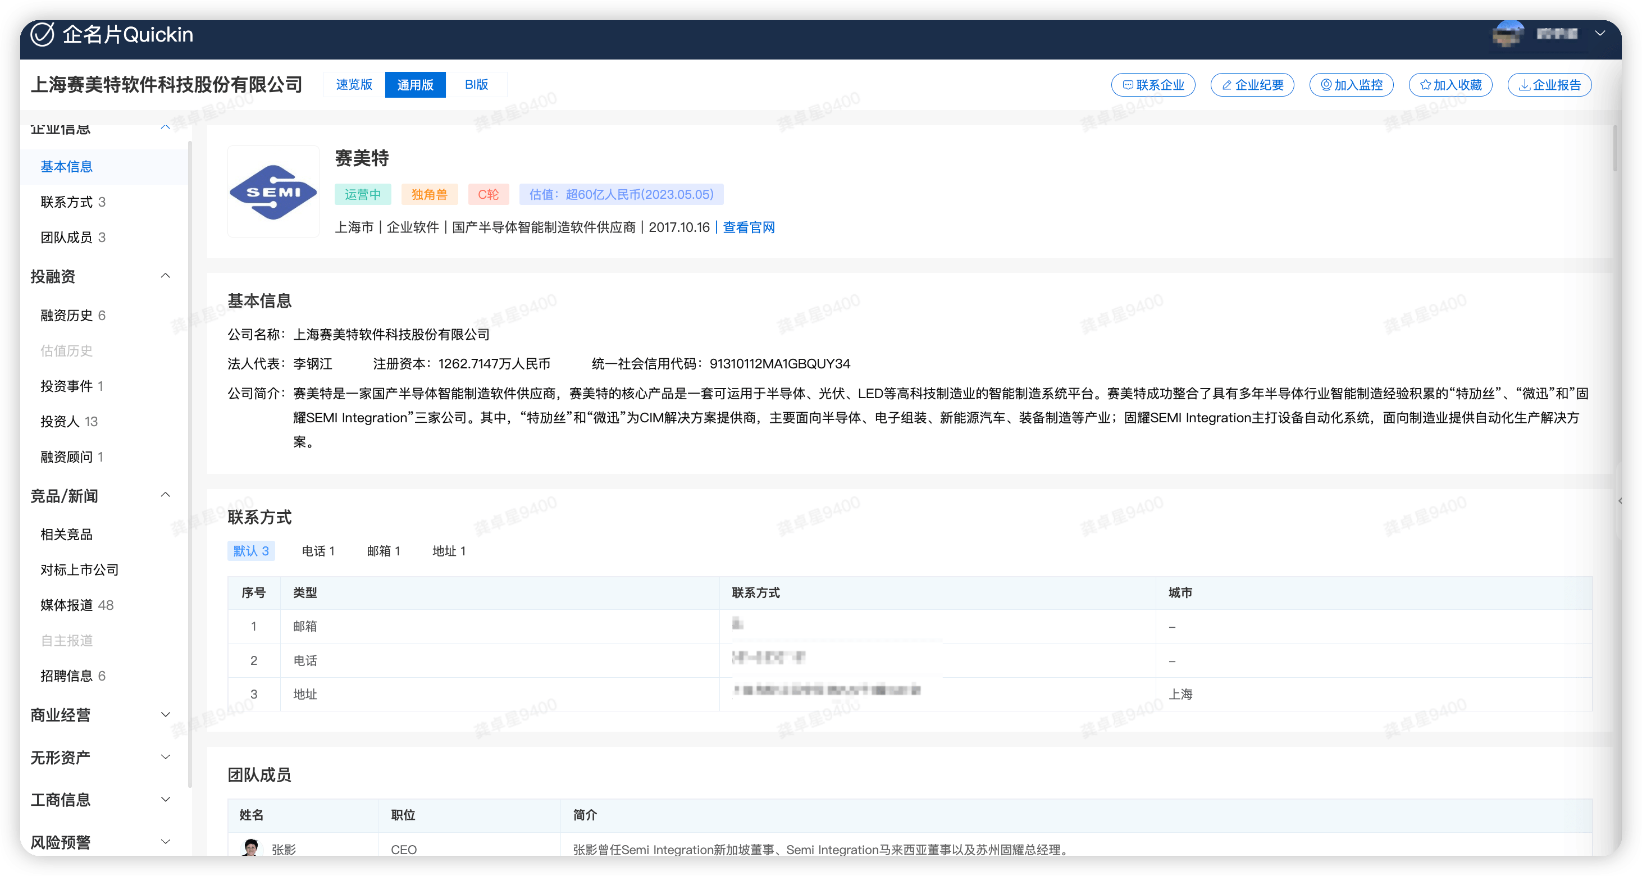This screenshot has height=876, width=1642.
Task: Add company to favorites via 加入收藏
Action: pos(1450,85)
